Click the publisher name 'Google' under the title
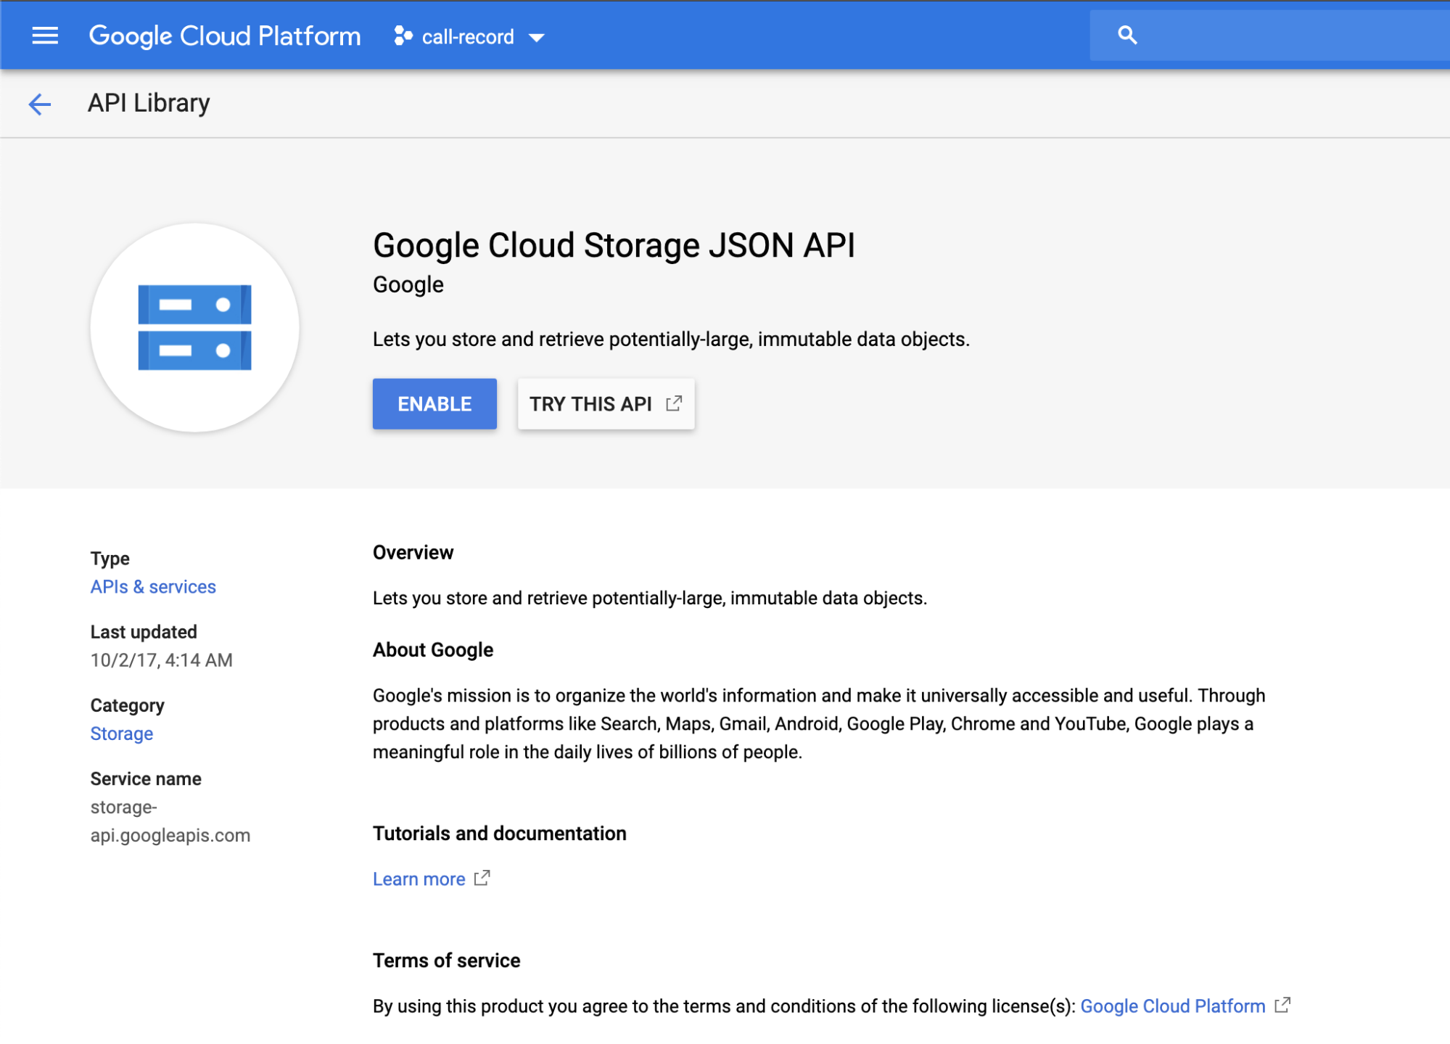Image resolution: width=1450 pixels, height=1044 pixels. coord(408,284)
